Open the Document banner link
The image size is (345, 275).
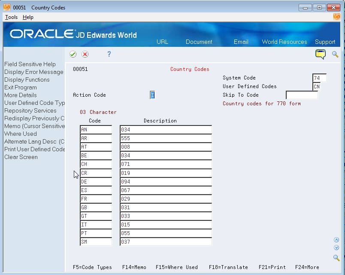coord(199,42)
